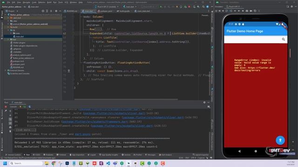This screenshot has height=167, width=298.
Task: Click search text field in Flutter app
Action: (x=253, y=39)
